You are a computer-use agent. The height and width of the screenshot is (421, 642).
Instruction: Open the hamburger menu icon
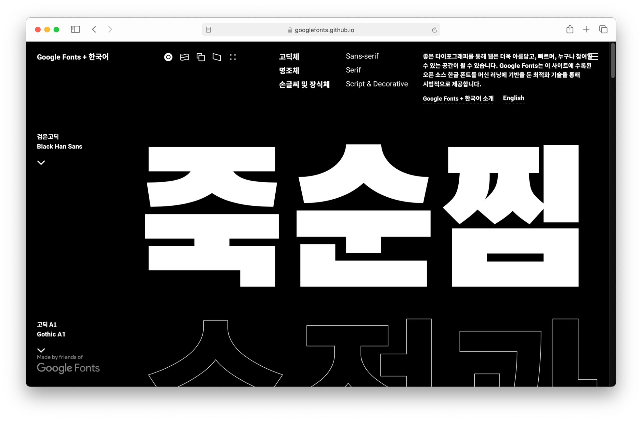click(594, 57)
